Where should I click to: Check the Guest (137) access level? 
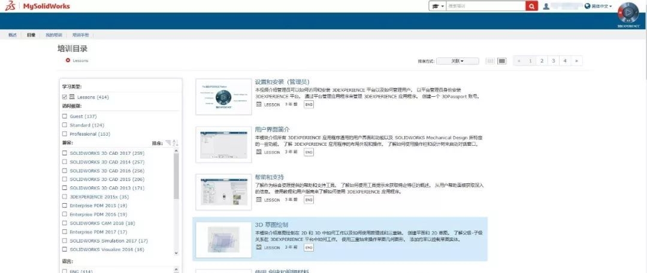pyautogui.click(x=64, y=116)
